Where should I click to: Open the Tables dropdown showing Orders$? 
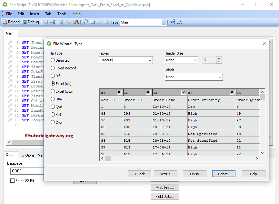(150, 60)
